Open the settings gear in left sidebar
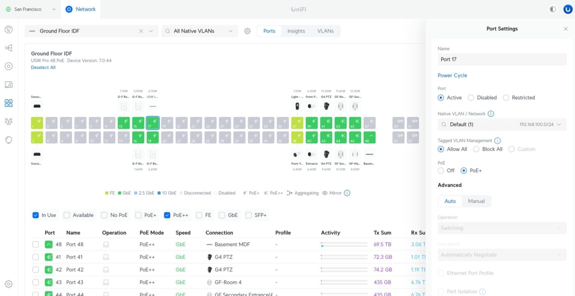This screenshot has width=575, height=296. point(9,284)
